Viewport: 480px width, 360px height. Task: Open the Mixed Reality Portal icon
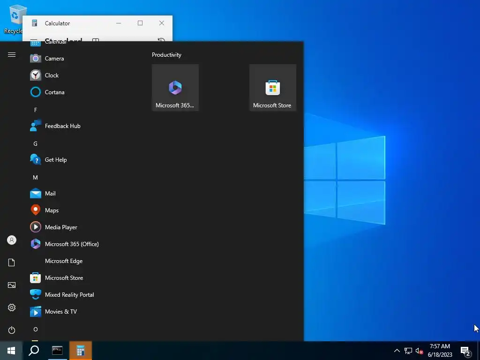click(x=36, y=295)
